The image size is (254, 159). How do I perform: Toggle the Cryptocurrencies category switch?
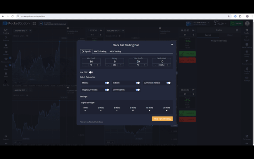coord(107,90)
